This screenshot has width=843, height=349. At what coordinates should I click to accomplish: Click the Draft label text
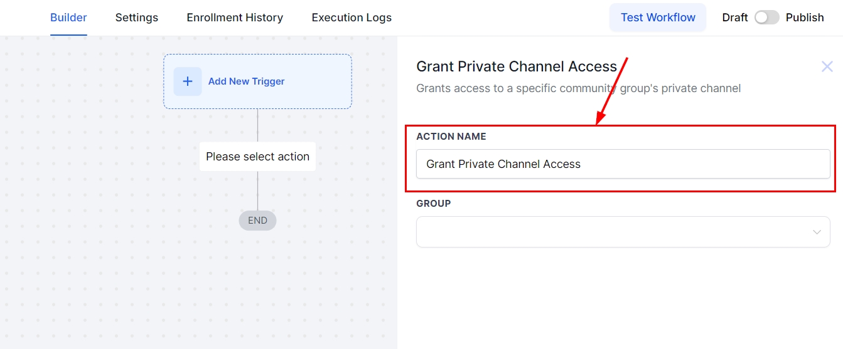coord(734,18)
